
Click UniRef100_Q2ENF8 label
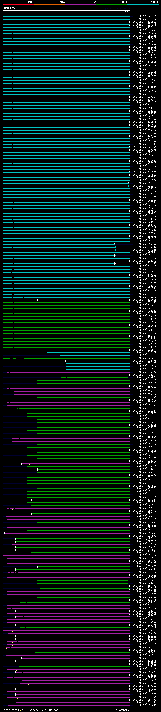click(144, 361)
